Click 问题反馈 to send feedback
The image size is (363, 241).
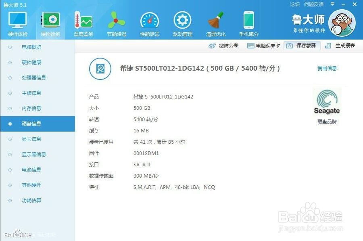pyautogui.click(x=314, y=4)
